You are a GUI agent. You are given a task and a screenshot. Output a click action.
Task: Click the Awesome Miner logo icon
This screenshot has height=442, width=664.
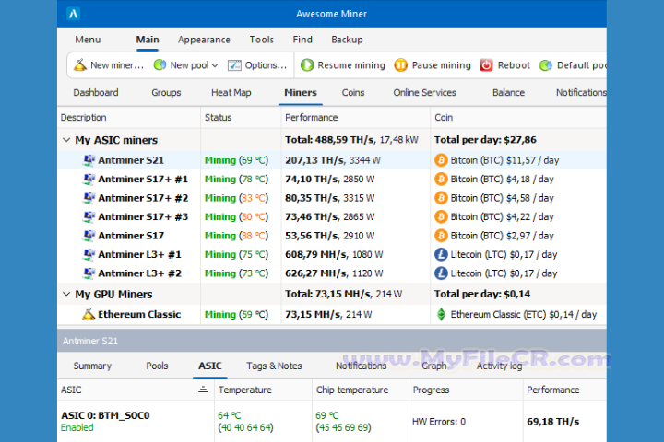[73, 14]
